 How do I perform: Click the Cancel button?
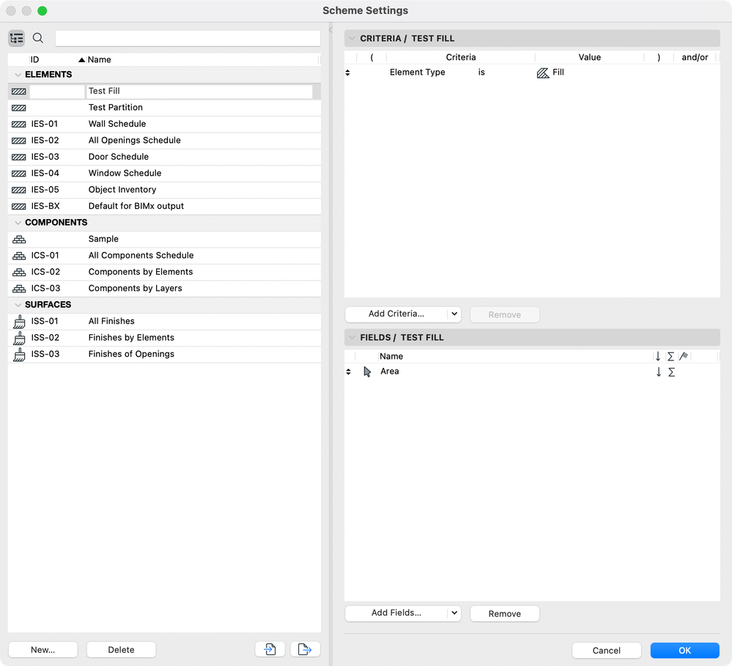(607, 650)
